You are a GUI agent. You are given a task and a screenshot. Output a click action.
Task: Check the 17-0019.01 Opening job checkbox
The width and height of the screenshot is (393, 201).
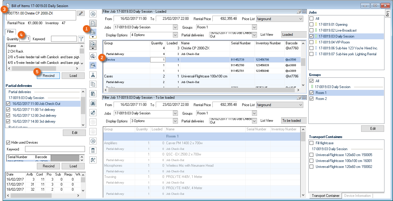[312, 25]
